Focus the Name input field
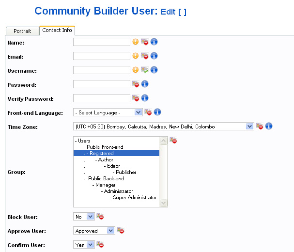Viewport: 294px width, 252px height. (102, 42)
